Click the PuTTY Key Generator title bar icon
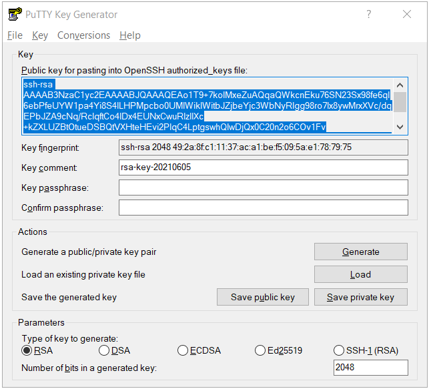 [15, 14]
